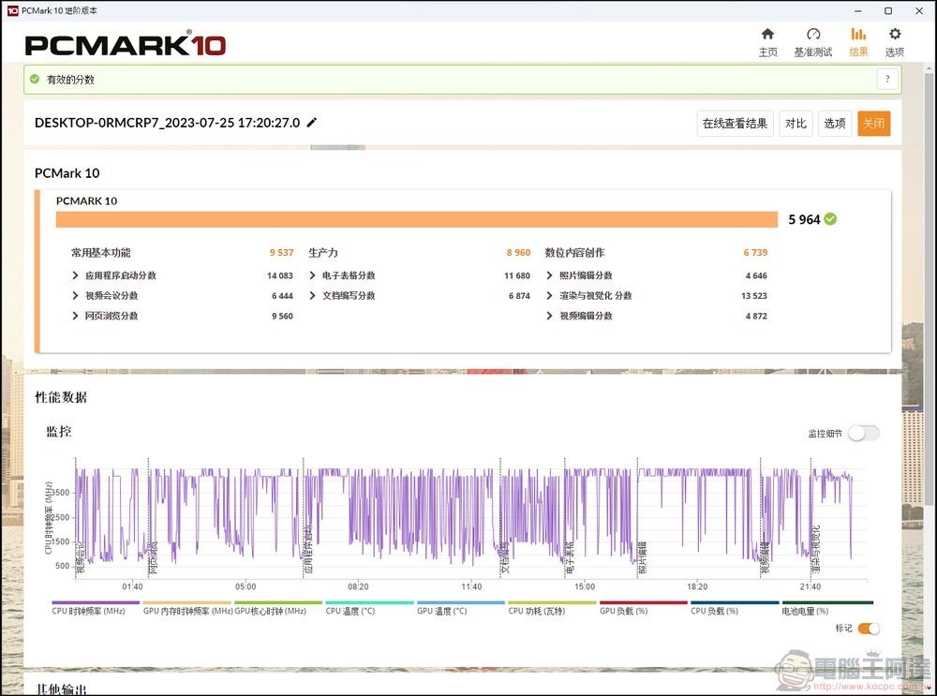
Task: Select CPU 温度 (°C) legend item
Action: (x=369, y=608)
